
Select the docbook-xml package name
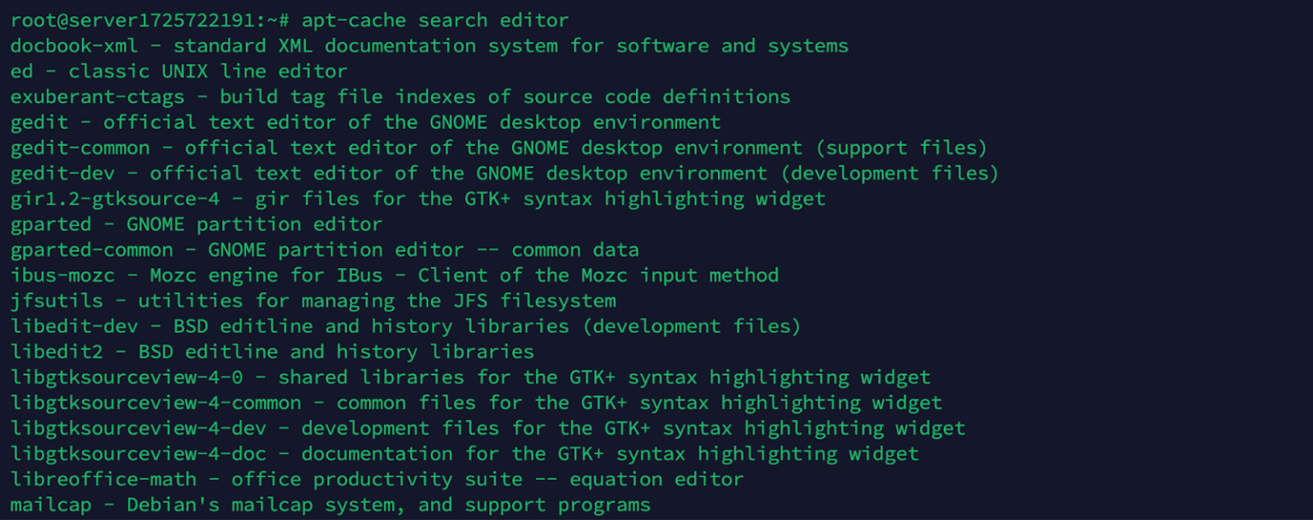pyautogui.click(x=74, y=45)
